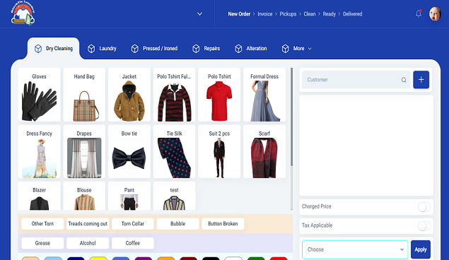Open the user profile avatar
The image size is (449, 260).
(x=435, y=13)
